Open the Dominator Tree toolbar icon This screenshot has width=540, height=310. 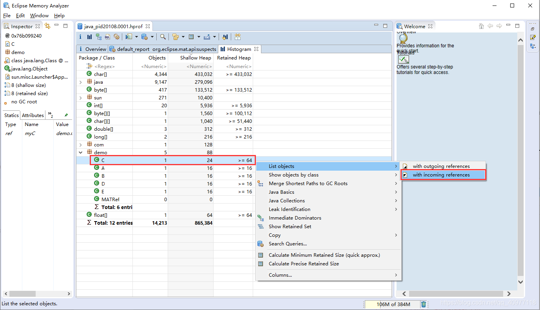(98, 37)
